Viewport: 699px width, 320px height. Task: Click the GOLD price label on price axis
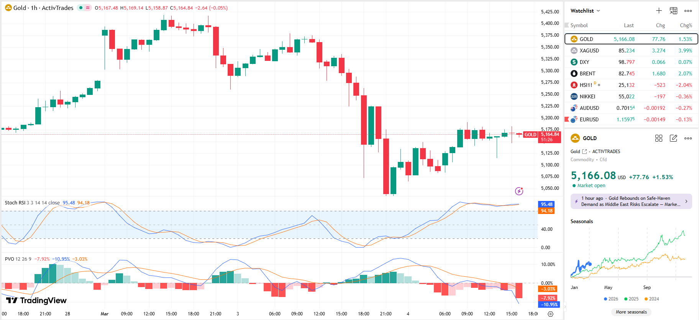tap(530, 135)
